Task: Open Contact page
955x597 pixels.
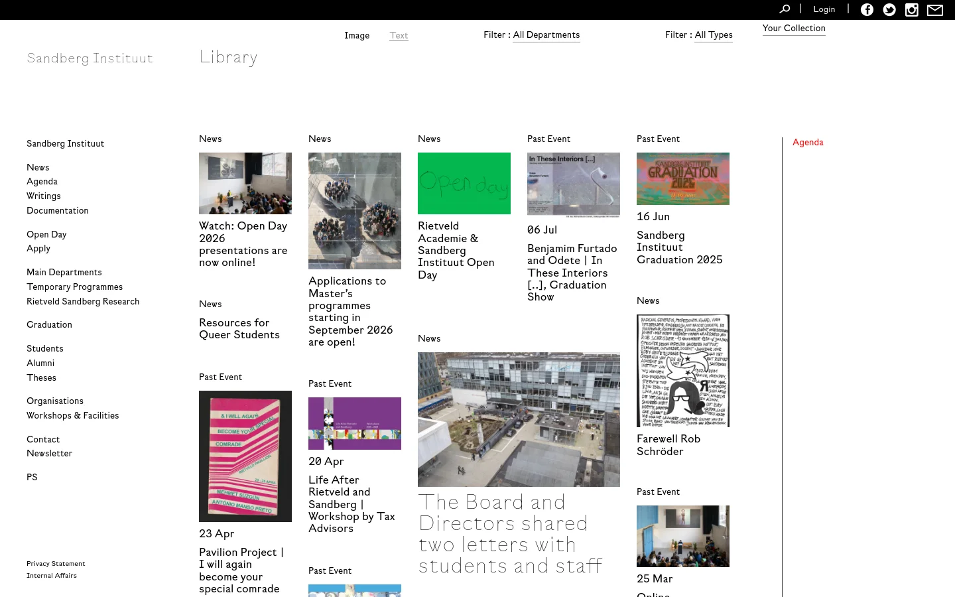Action: click(43, 440)
